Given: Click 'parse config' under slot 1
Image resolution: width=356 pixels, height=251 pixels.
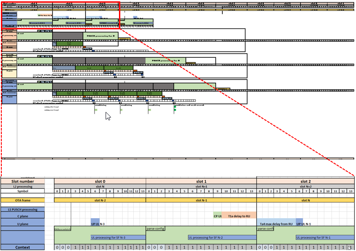Looking at the screenshot, I should [x=155, y=228].
